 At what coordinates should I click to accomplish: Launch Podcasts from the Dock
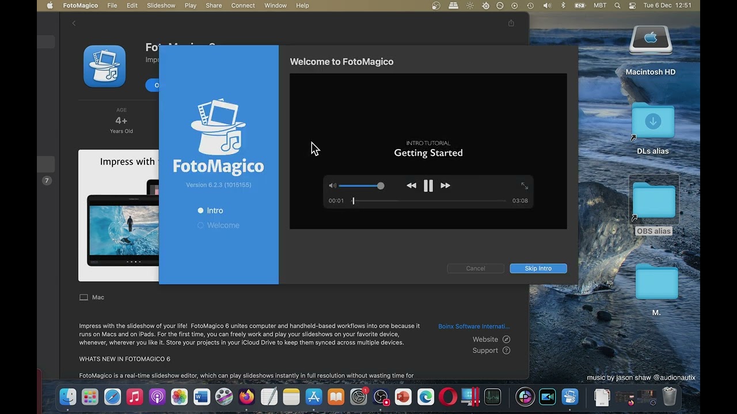coord(157,397)
